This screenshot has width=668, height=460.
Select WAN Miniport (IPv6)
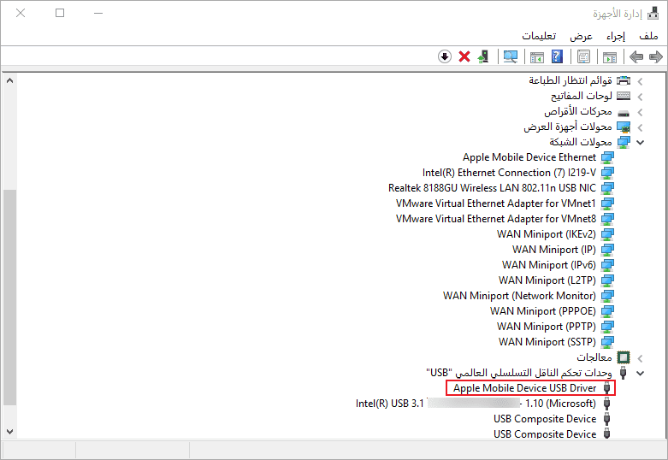(549, 265)
